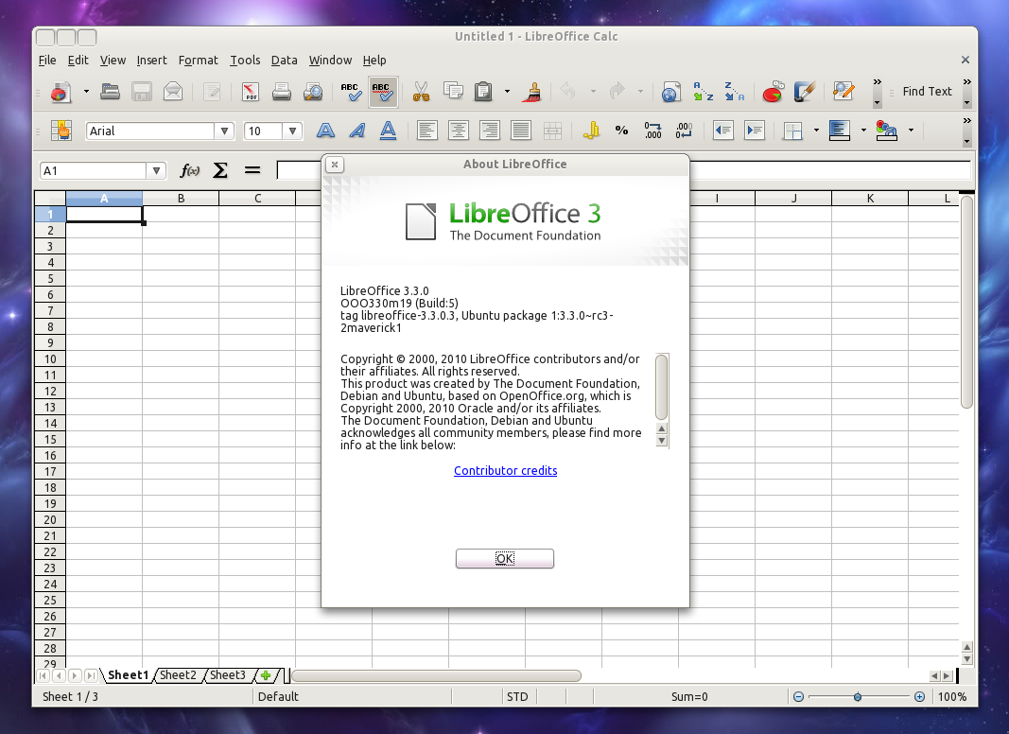Open the Tools menu
The height and width of the screenshot is (734, 1009).
245,60
